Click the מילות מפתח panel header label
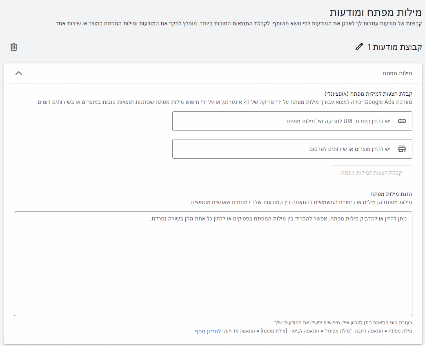The width and height of the screenshot is (425, 346). [397, 73]
